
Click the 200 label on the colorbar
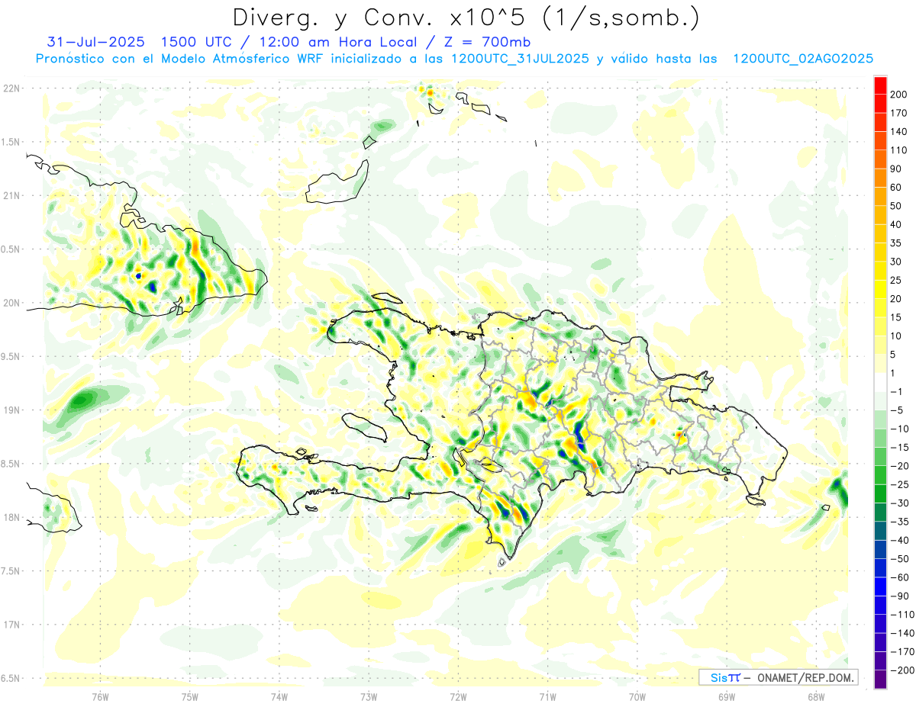[898, 95]
